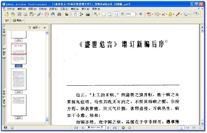This screenshot has width=207, height=133.
Task: Toggle Continuous page layout button
Action: click(x=188, y=127)
